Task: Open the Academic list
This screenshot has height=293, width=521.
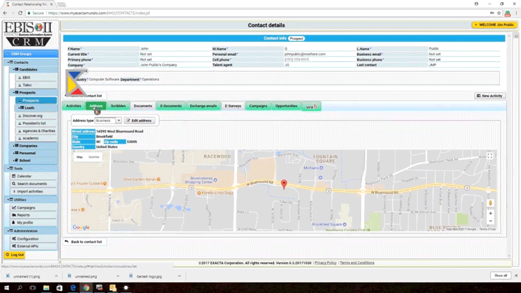Action: tap(36, 138)
